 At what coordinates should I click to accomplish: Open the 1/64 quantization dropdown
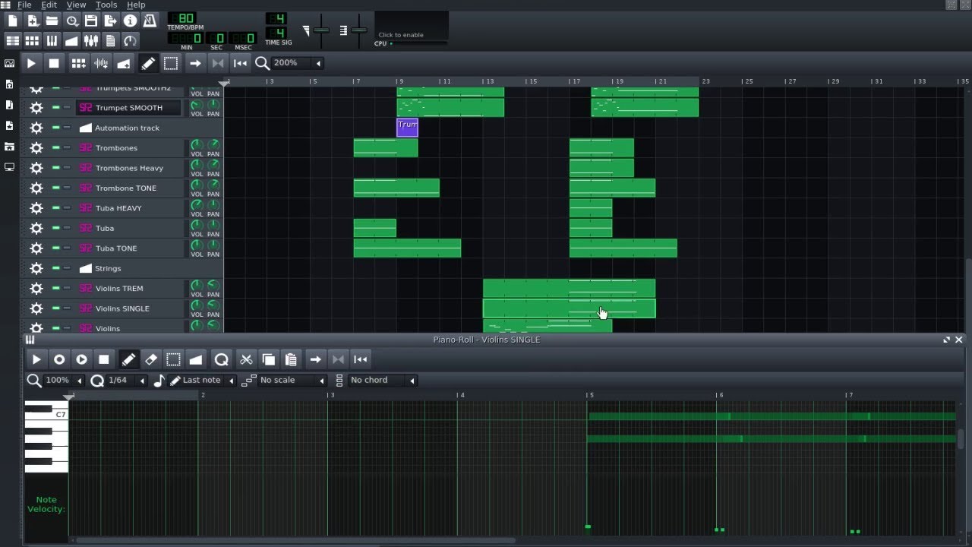click(126, 381)
